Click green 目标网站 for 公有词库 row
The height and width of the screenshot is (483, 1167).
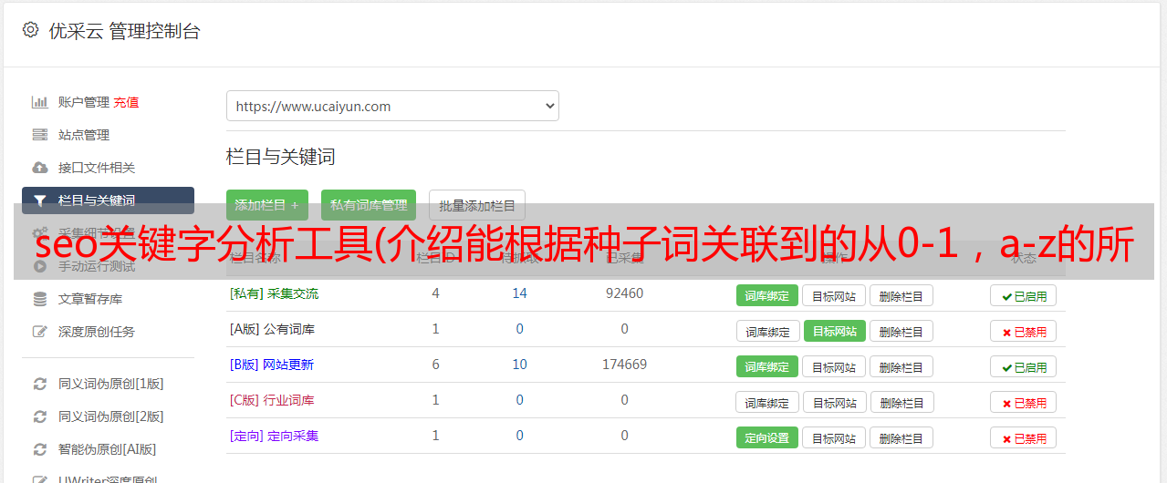834,331
